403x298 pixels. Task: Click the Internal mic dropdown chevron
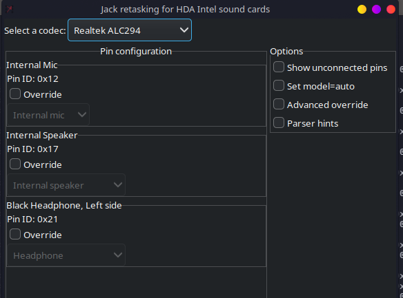82,114
